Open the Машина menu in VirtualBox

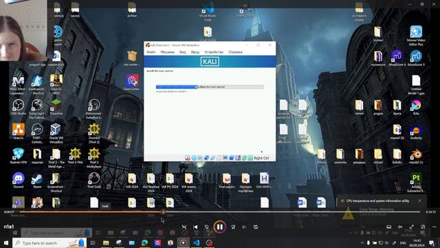(167, 52)
